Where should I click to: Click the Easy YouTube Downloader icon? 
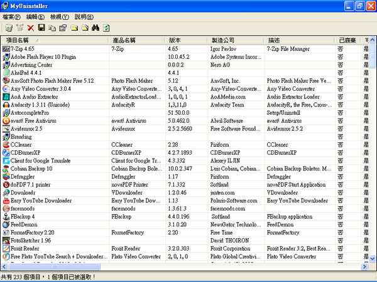tap(6, 201)
